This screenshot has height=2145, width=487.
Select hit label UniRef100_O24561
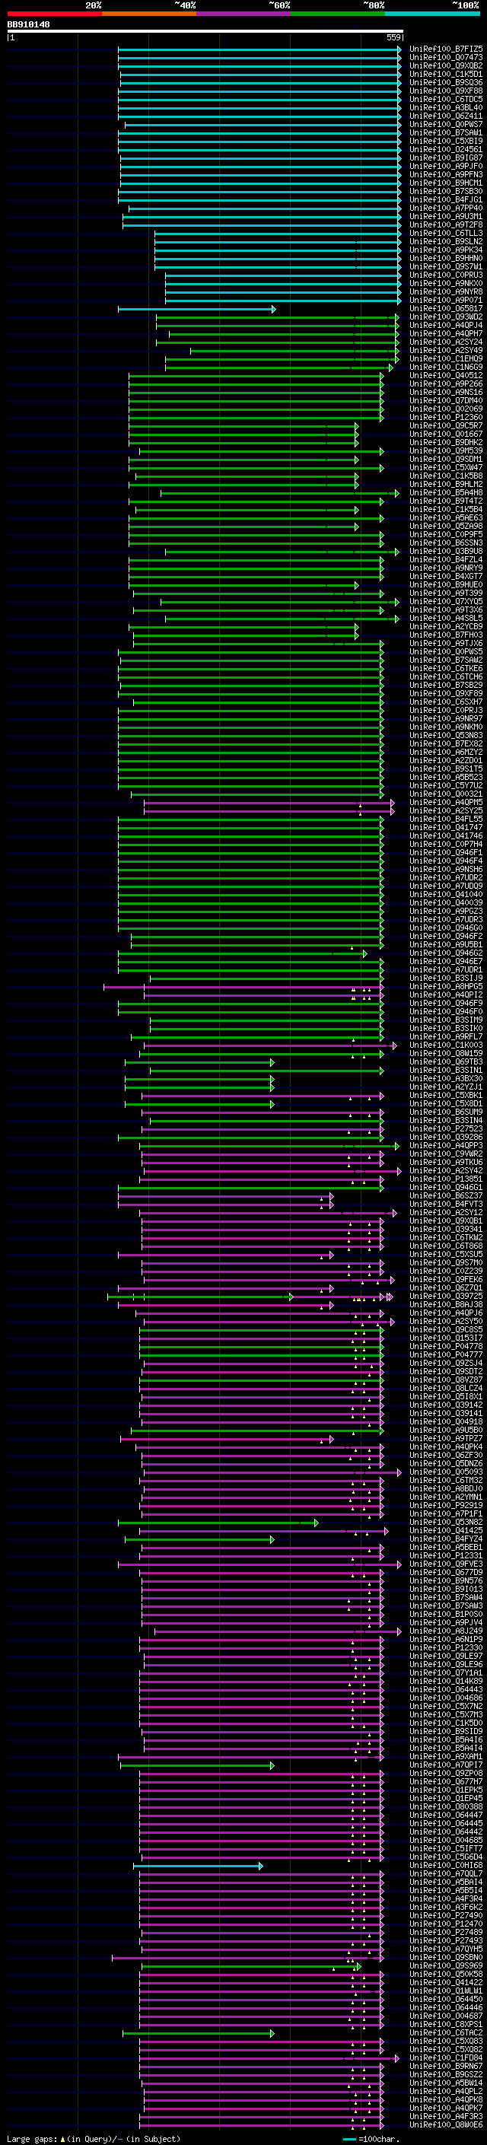[446, 150]
